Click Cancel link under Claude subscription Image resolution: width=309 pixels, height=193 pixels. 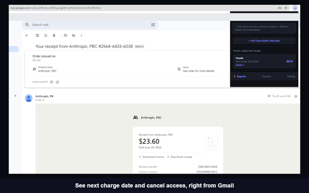(239, 65)
